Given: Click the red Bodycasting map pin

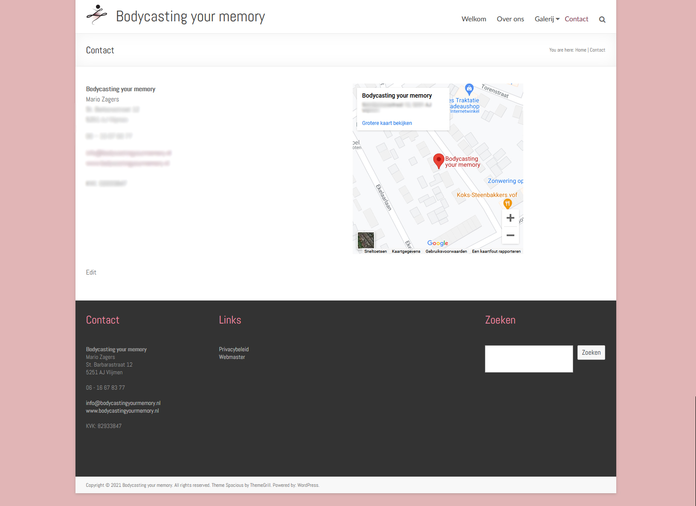Looking at the screenshot, I should click(x=438, y=161).
